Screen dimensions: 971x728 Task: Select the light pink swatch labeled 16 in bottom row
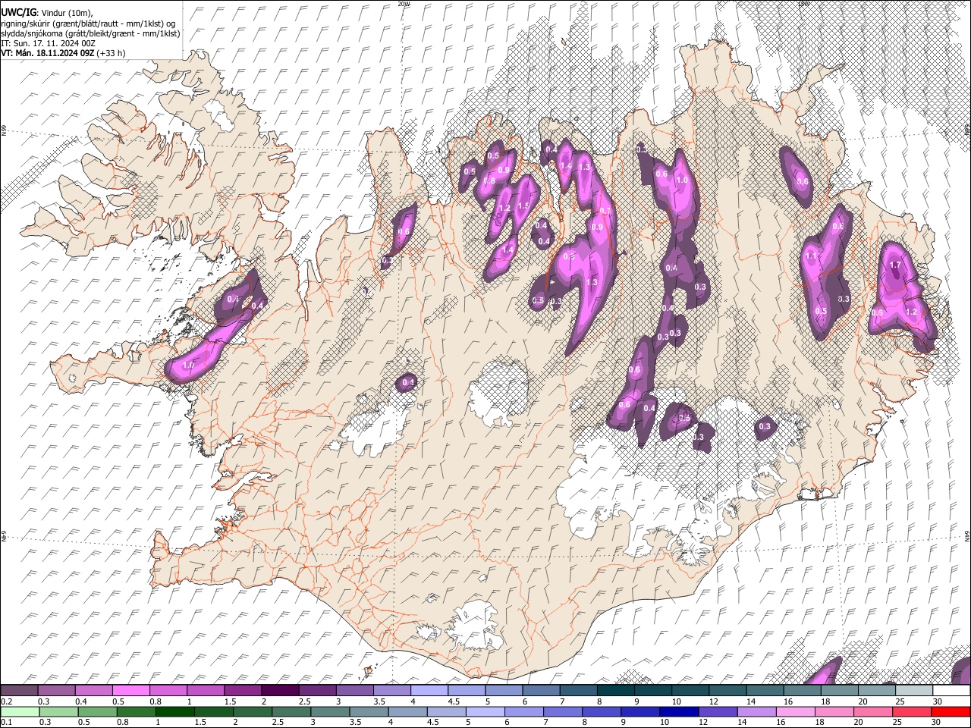[797, 711]
